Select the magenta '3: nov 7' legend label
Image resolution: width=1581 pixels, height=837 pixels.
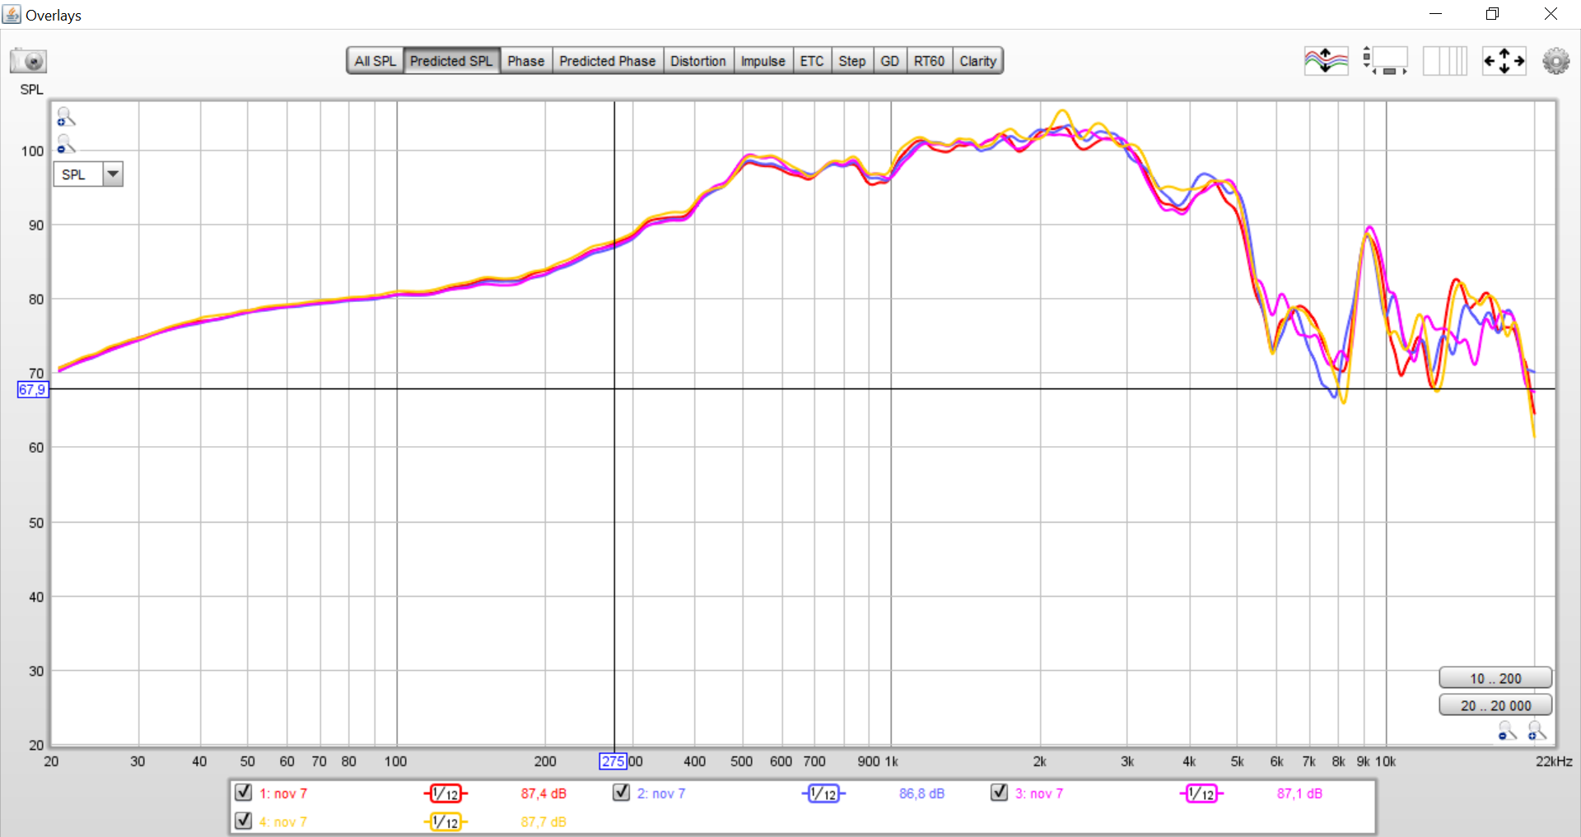1039,793
